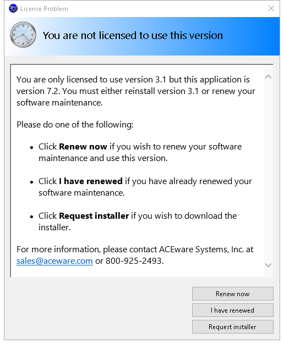The image size is (284, 344).
Task: Click the 'Please do one of the following' line
Action: click(x=75, y=125)
